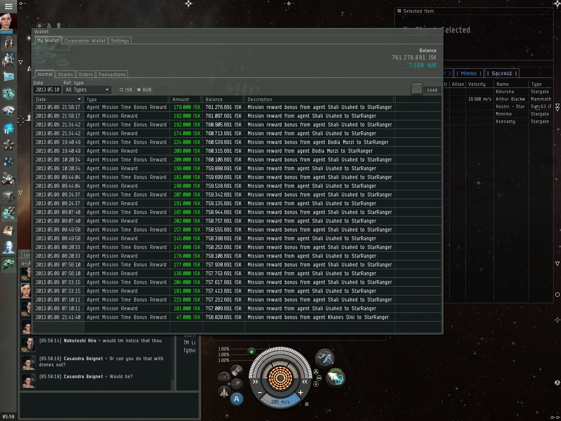
Task: Select the Journal tab
Action: pyautogui.click(x=45, y=74)
